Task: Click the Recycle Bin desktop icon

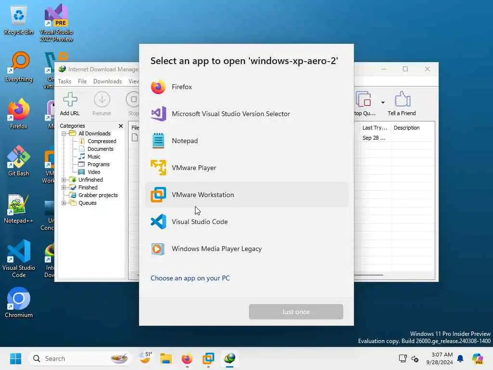Action: point(19,21)
